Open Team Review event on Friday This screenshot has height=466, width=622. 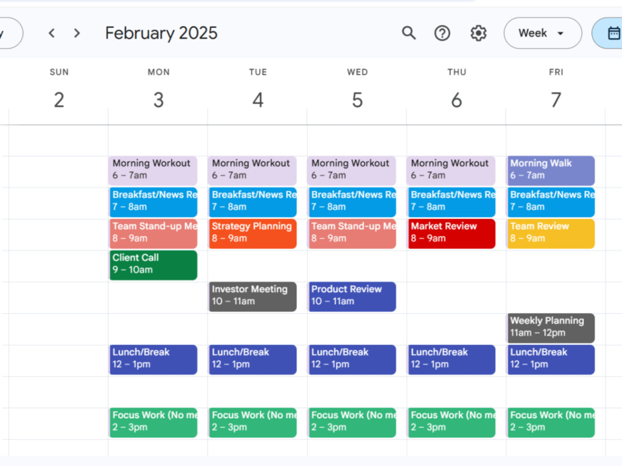click(x=551, y=234)
